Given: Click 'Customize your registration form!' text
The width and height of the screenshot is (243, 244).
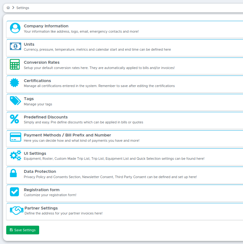Looking at the screenshot, I should point(50,195).
